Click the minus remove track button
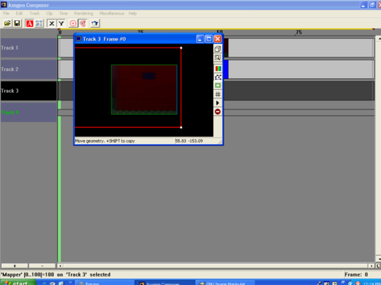The height and width of the screenshot is (285, 381). (42, 266)
